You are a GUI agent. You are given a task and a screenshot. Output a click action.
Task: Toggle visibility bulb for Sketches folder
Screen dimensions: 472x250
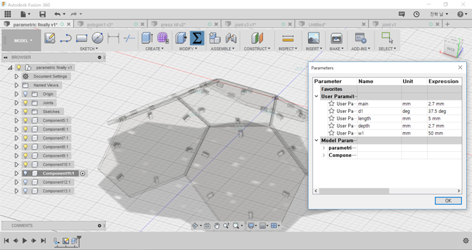pyautogui.click(x=26, y=112)
